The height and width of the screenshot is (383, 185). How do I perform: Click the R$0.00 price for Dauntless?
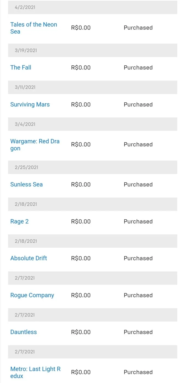[81, 332]
